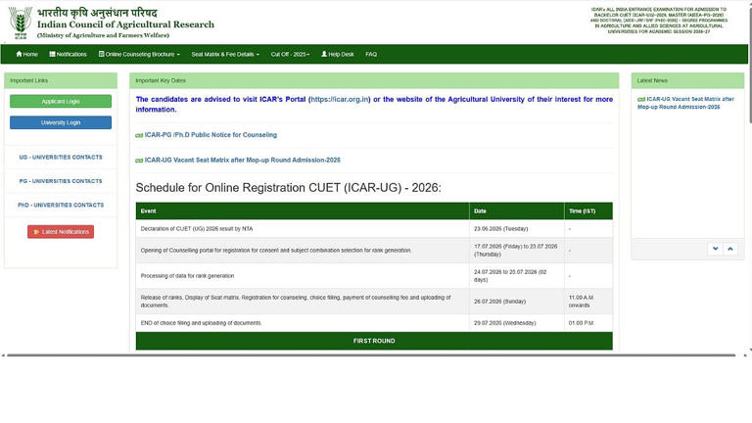The image size is (752, 423).
Task: Open UG - Universities Contacts link
Action: pos(61,158)
